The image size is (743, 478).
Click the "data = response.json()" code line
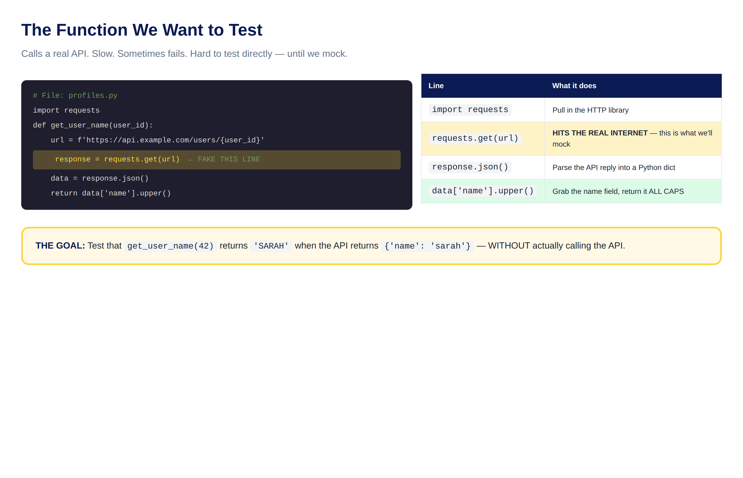pyautogui.click(x=100, y=178)
